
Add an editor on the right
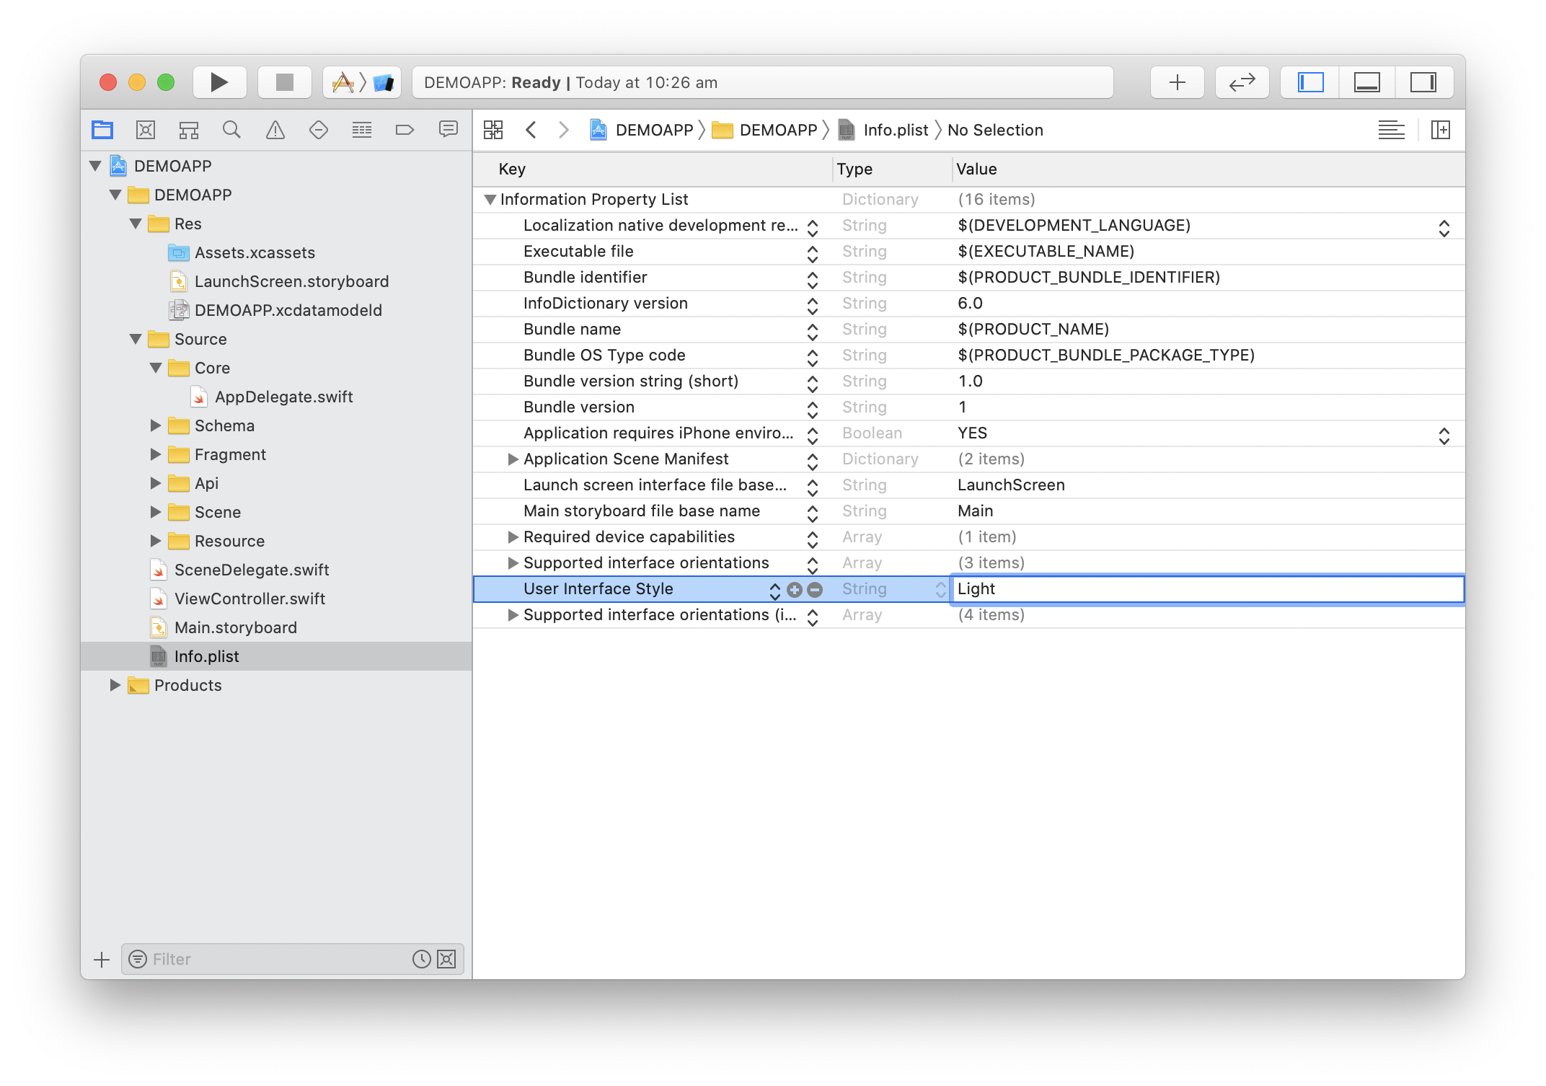point(1440,130)
